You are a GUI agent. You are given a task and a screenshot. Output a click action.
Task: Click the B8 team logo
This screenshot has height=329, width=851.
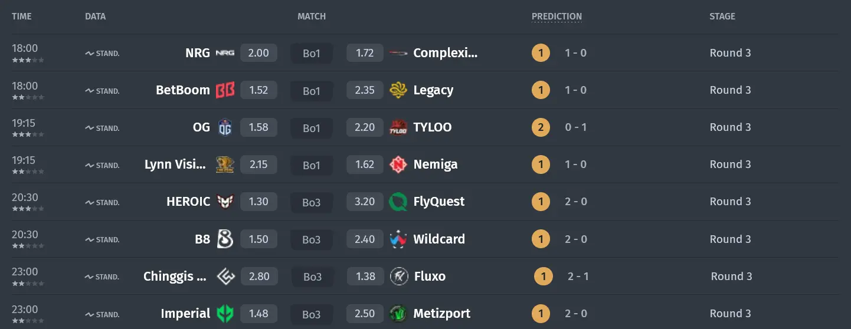[x=225, y=239]
